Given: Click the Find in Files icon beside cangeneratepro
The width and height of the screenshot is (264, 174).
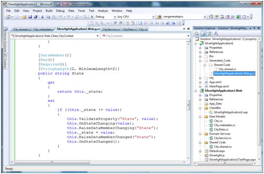Looking at the screenshot, I should click(x=159, y=17).
